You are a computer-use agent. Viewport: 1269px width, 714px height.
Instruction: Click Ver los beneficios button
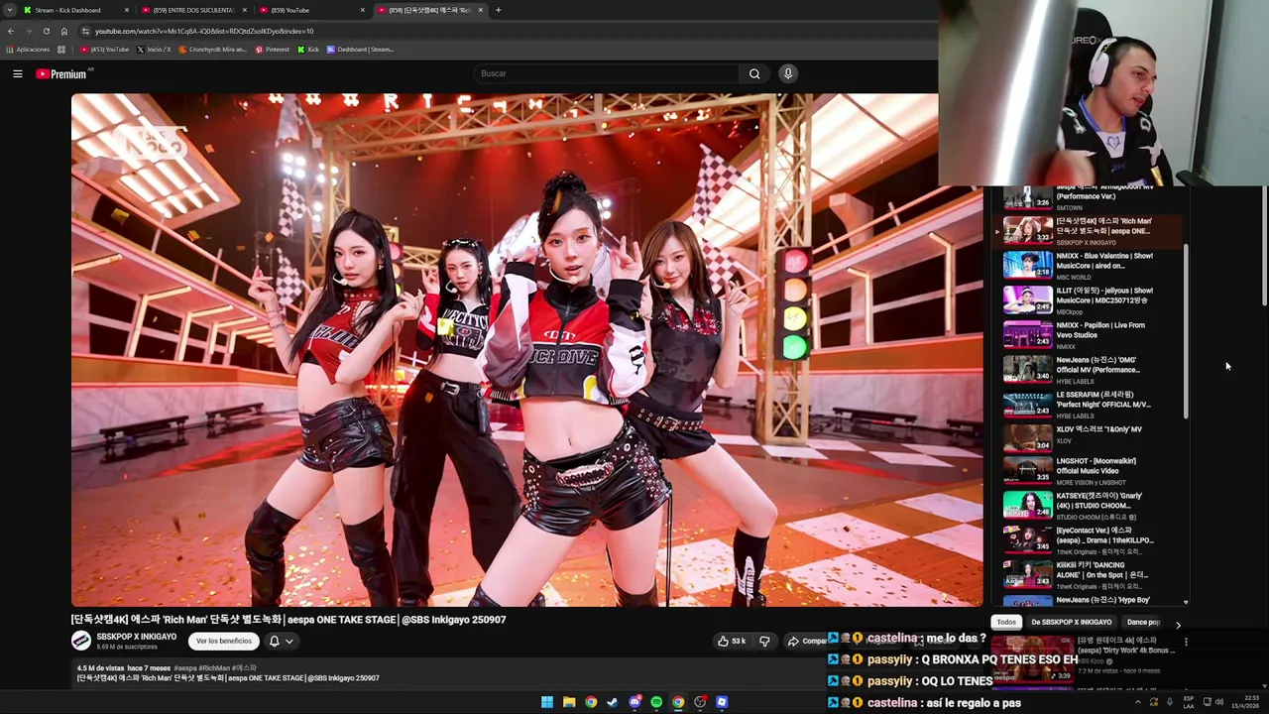click(x=223, y=641)
